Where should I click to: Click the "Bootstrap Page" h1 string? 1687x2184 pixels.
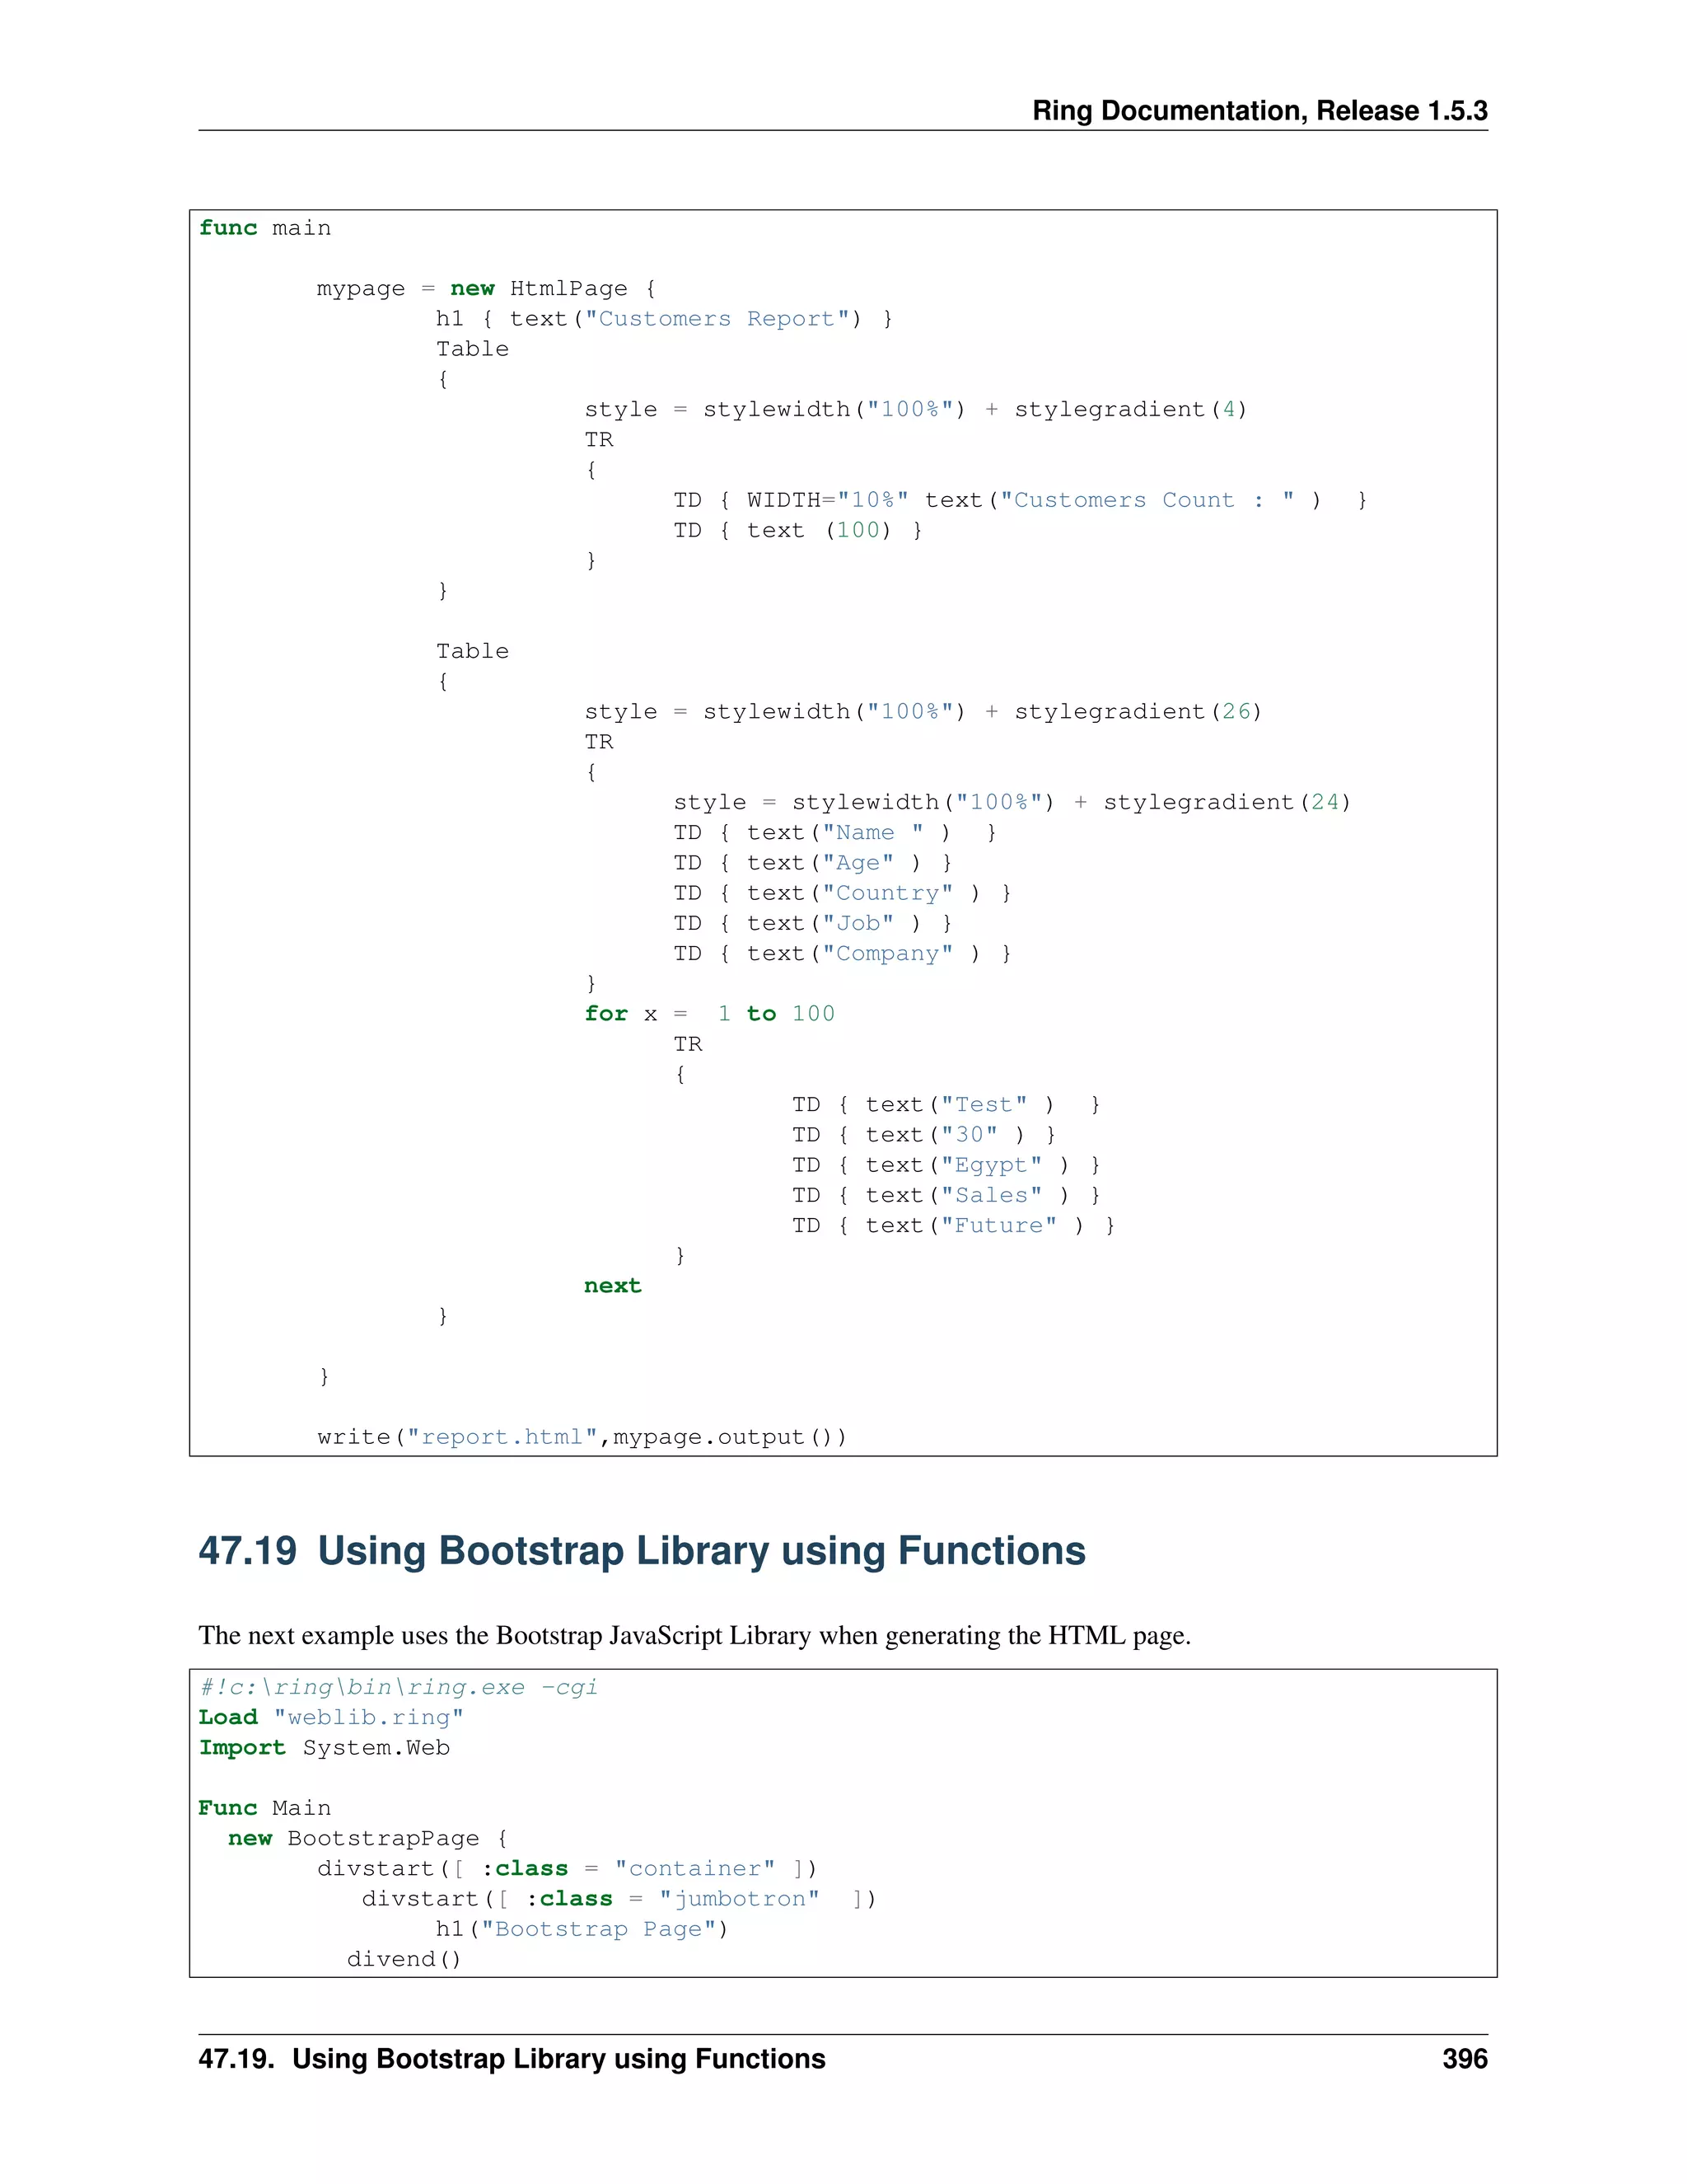pyautogui.click(x=599, y=1929)
